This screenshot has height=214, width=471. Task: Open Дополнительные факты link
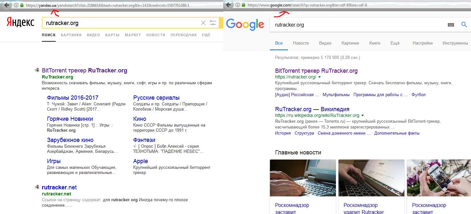click(x=397, y=133)
